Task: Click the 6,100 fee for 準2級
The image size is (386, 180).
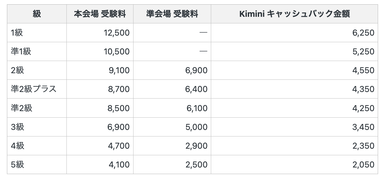Action: tap(197, 108)
